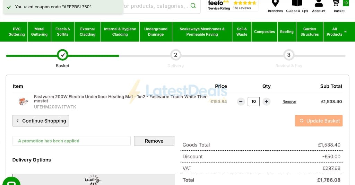Click the Basket step checkmark circle
The image size is (355, 185).
pos(62,55)
